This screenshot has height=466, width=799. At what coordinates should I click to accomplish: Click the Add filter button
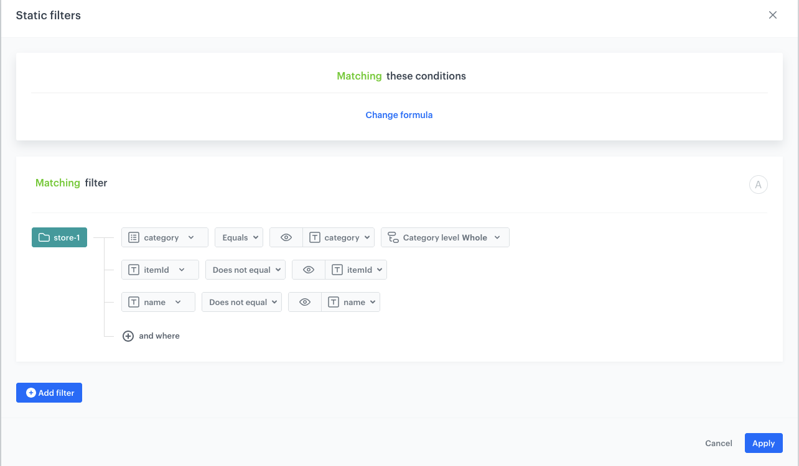pos(49,393)
